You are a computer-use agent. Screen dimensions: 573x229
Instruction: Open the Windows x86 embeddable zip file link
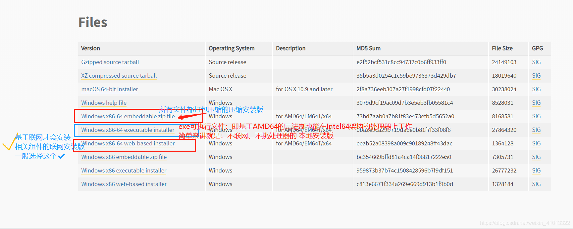(124, 157)
